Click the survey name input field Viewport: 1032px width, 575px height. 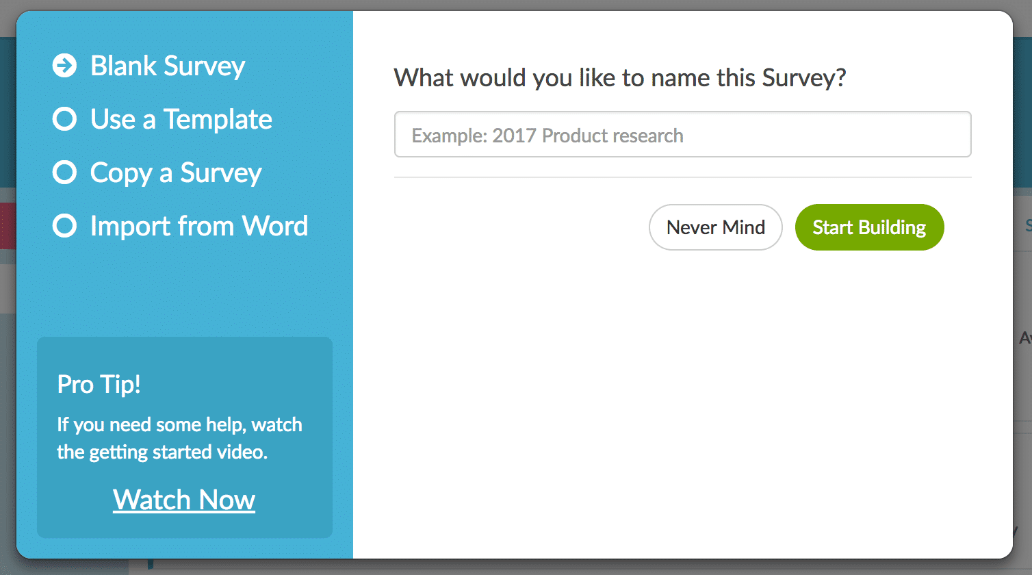[682, 134]
